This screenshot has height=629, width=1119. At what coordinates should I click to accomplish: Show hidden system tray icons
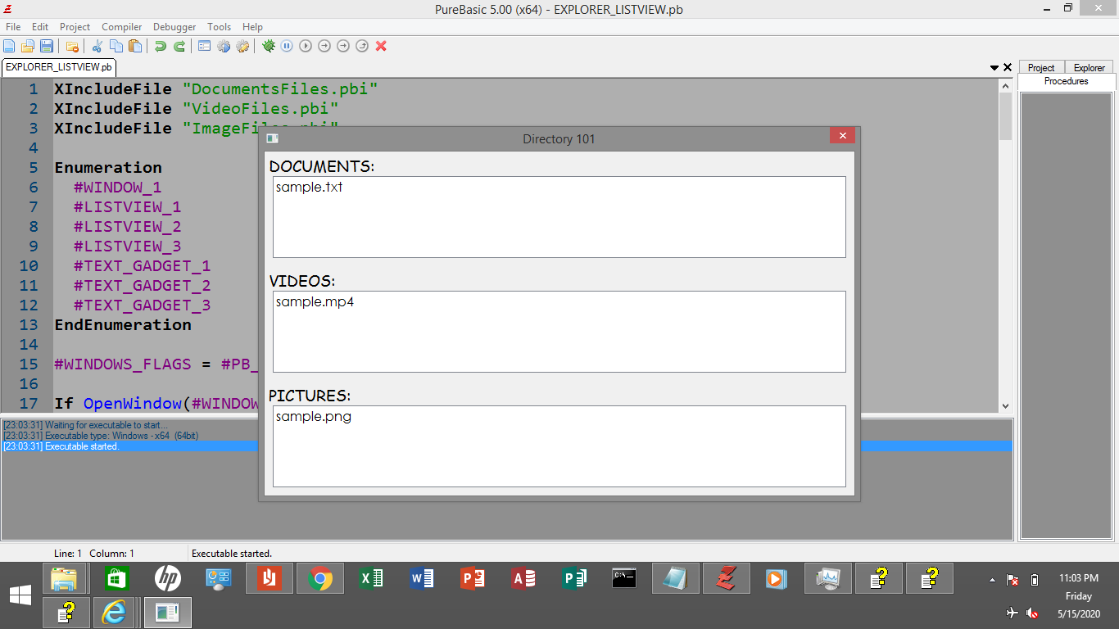click(992, 580)
